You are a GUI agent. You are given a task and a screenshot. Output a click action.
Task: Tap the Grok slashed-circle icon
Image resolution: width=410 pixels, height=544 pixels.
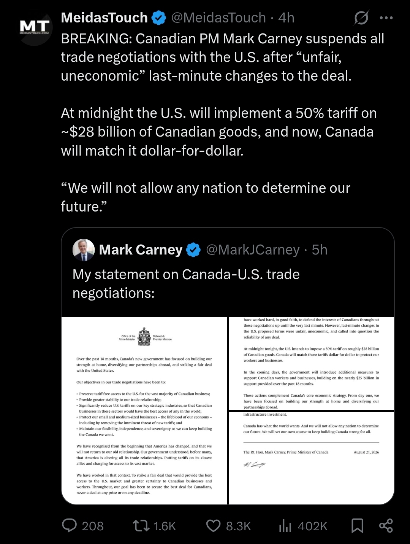361,17
